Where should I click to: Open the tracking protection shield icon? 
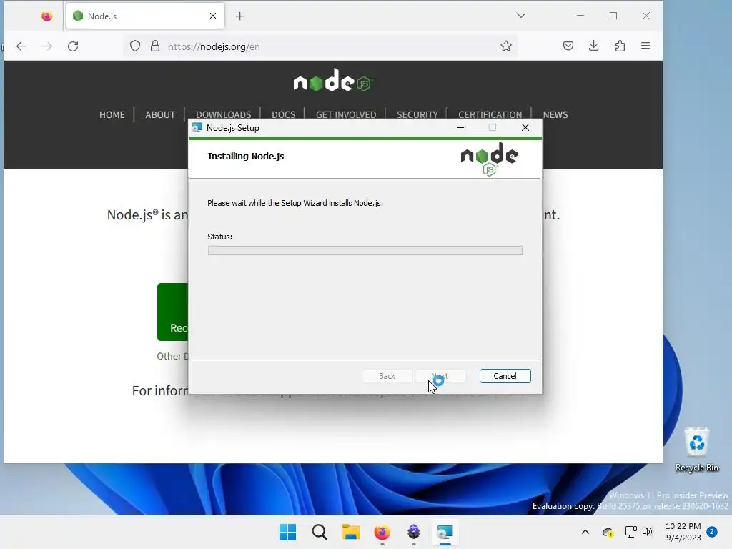135,46
